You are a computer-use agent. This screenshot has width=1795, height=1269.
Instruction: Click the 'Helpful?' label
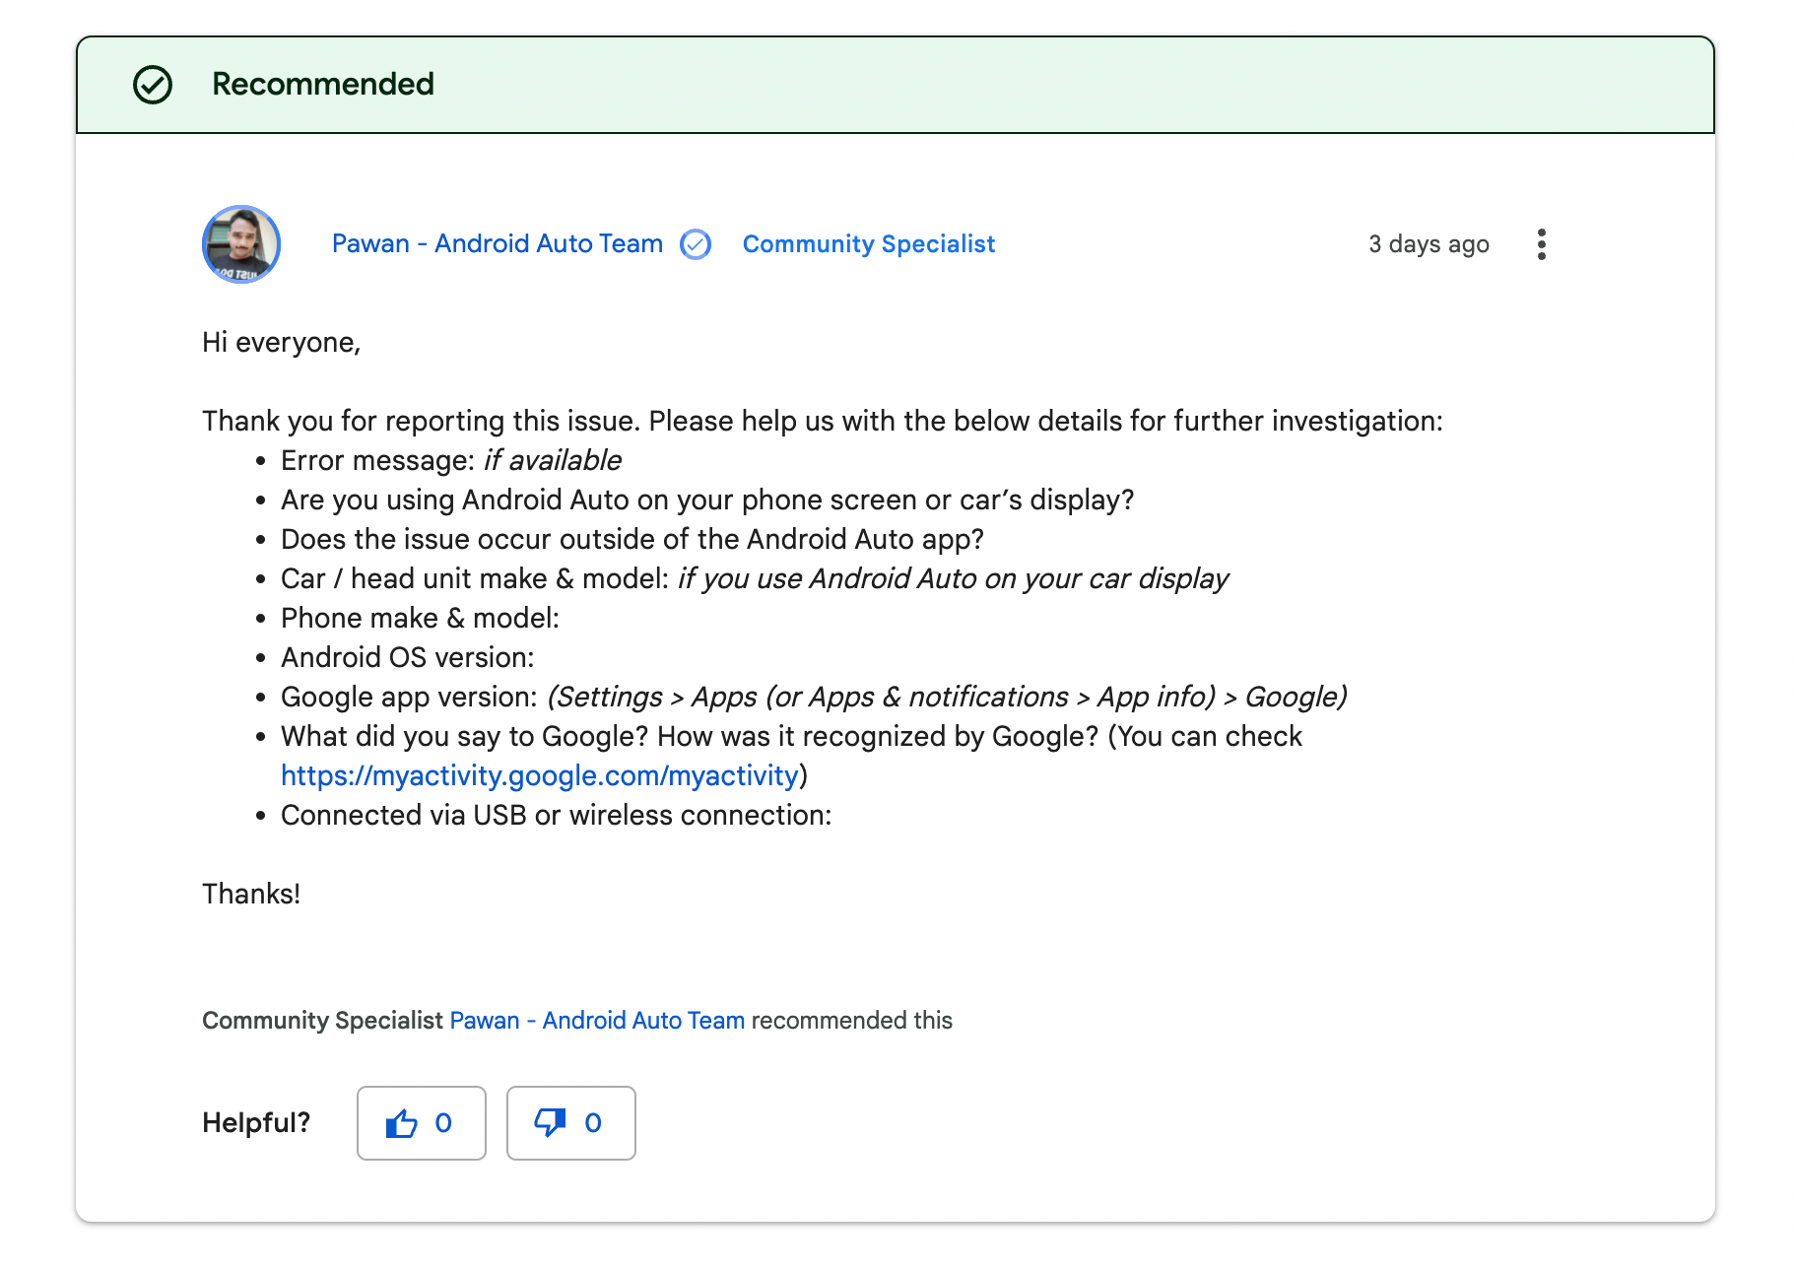tap(256, 1122)
